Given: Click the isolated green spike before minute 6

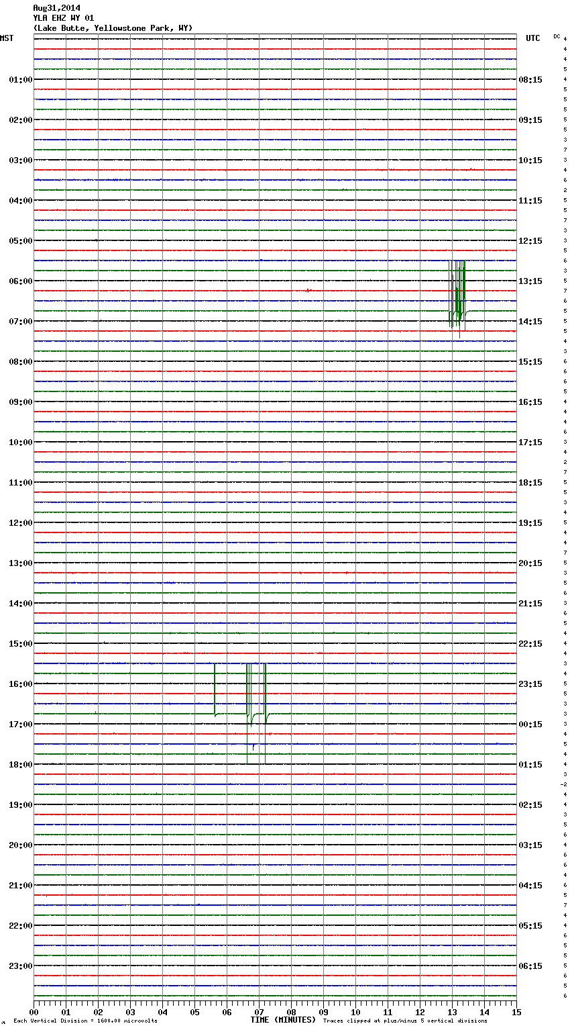Looking at the screenshot, I should tap(215, 690).
